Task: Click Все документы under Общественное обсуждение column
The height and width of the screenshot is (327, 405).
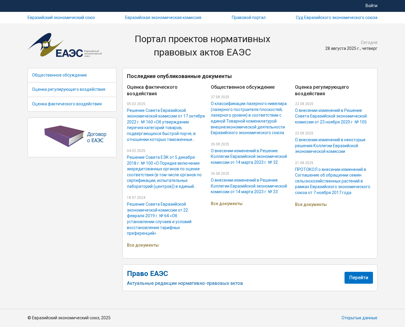Action: 227,204
